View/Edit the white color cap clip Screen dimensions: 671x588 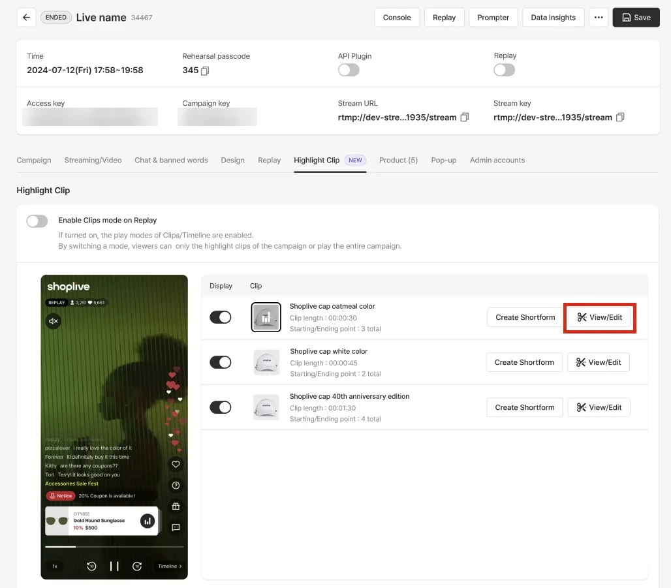599,362
